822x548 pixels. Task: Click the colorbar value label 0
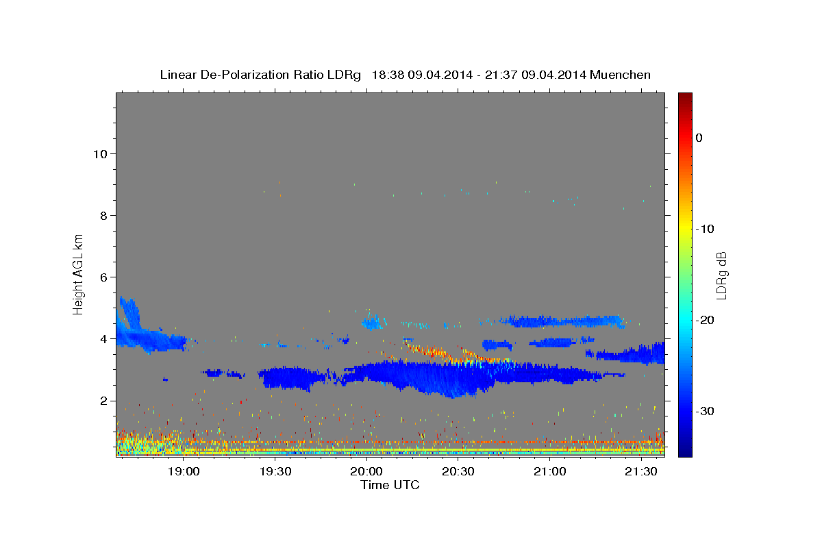pyautogui.click(x=699, y=138)
